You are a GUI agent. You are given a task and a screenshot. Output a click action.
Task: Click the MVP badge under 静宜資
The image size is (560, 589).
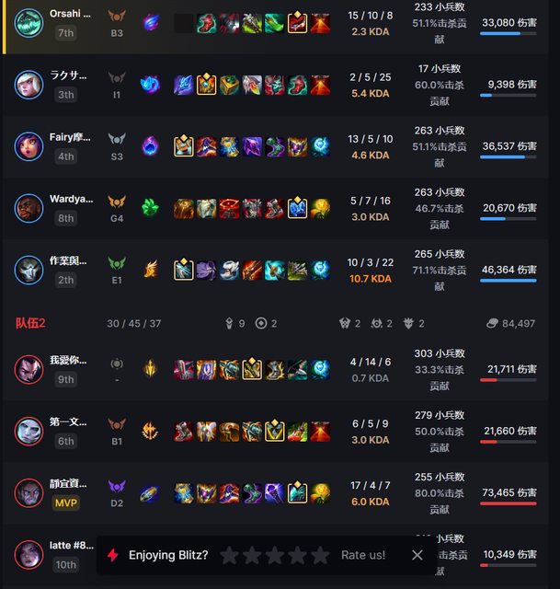(x=65, y=502)
